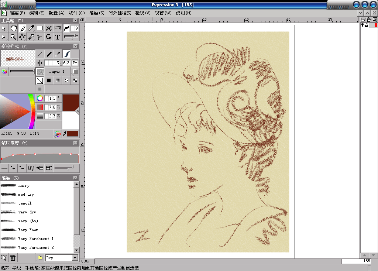Screen dimensions: 378x271
Task: Select the Text tool
Action: tap(58, 37)
